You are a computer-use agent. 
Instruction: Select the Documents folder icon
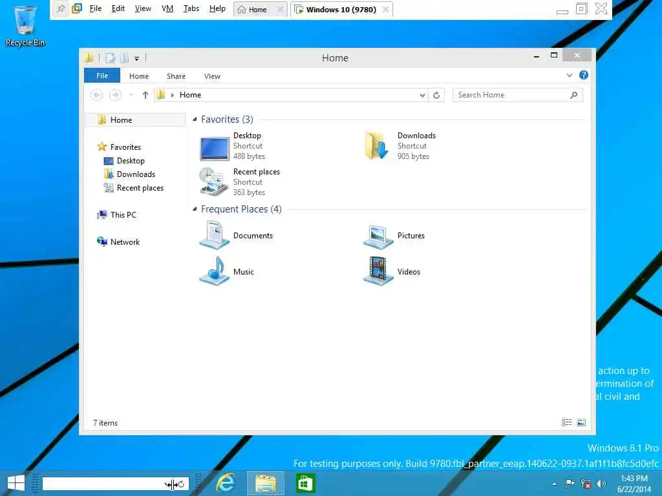(214, 235)
